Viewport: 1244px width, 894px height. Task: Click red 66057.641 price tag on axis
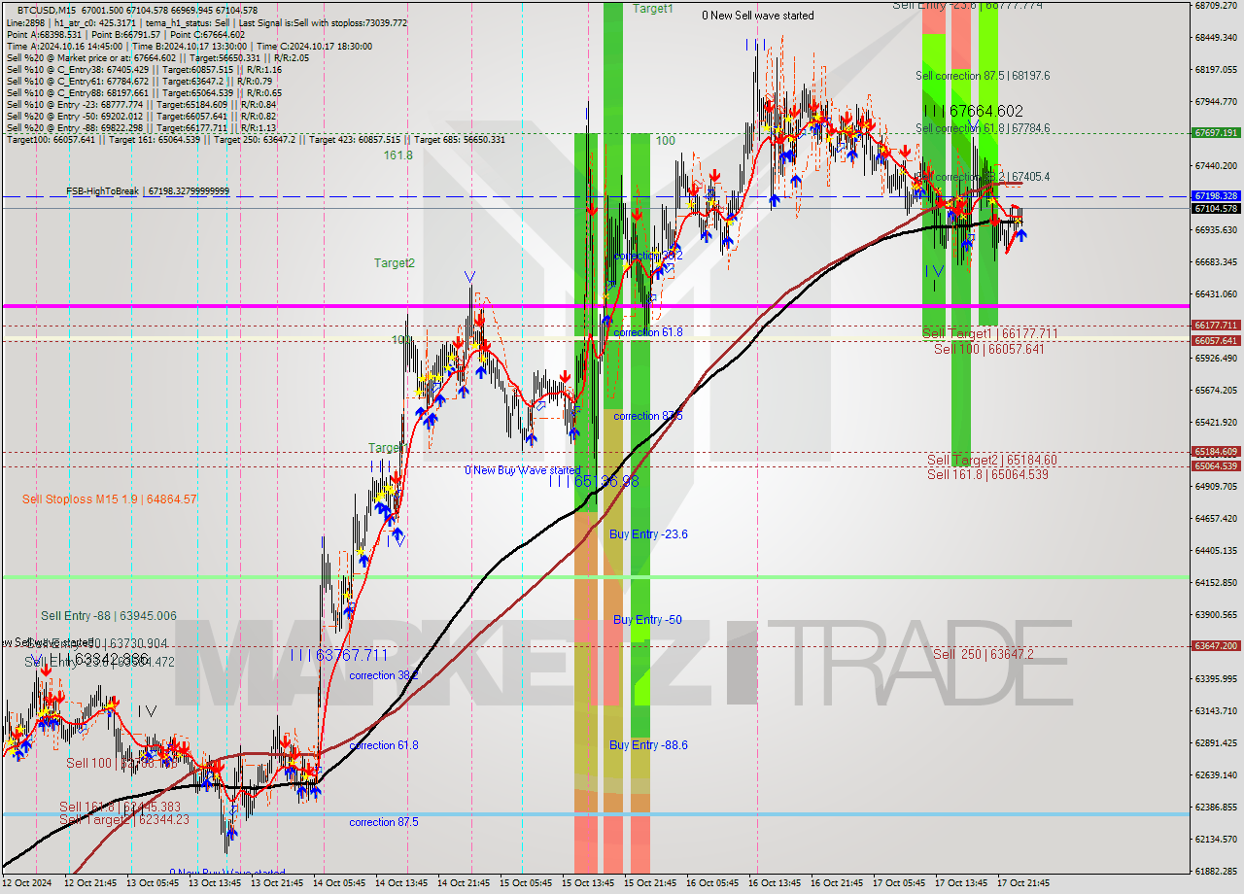coord(1216,340)
